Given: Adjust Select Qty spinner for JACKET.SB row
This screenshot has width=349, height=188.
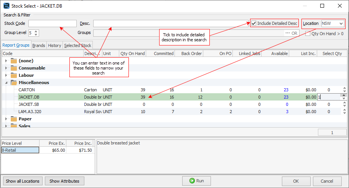Looking at the screenshot, I should click(344, 104).
